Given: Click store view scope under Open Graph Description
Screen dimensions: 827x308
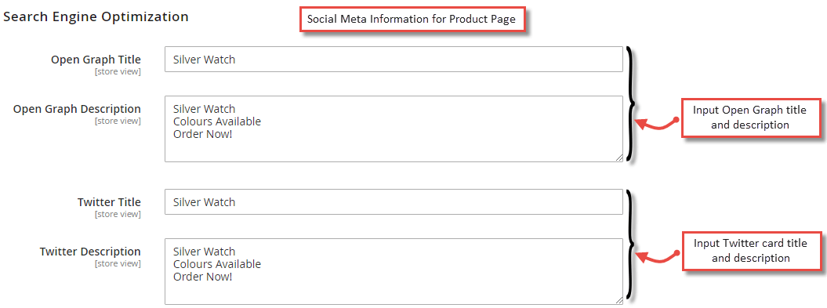Looking at the screenshot, I should 118,121.
